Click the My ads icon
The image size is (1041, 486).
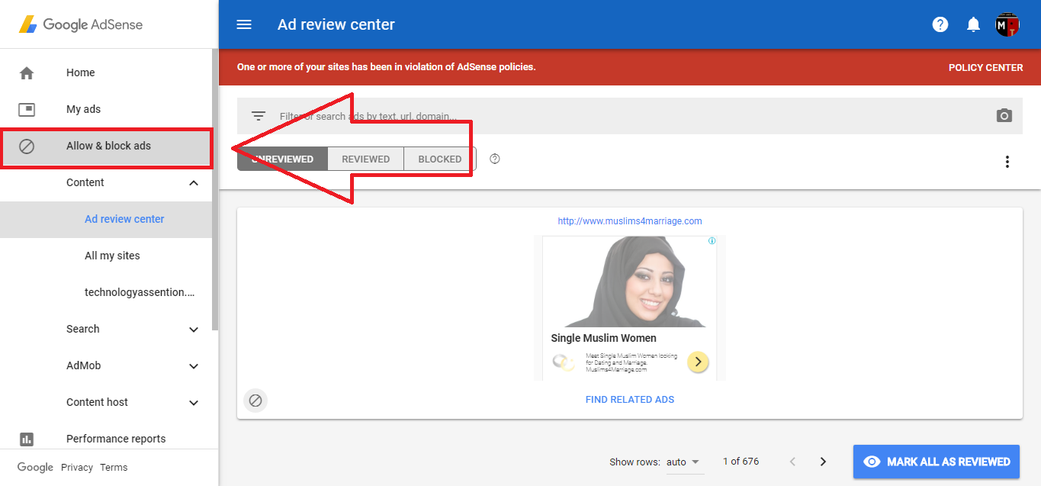[x=27, y=110]
